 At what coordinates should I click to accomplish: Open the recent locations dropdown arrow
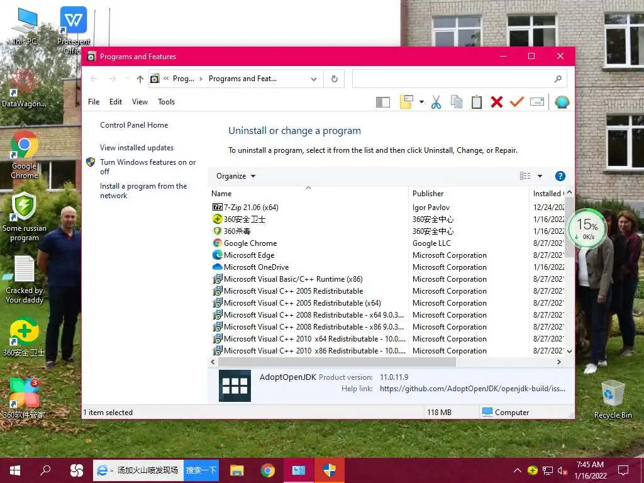pyautogui.click(x=127, y=79)
